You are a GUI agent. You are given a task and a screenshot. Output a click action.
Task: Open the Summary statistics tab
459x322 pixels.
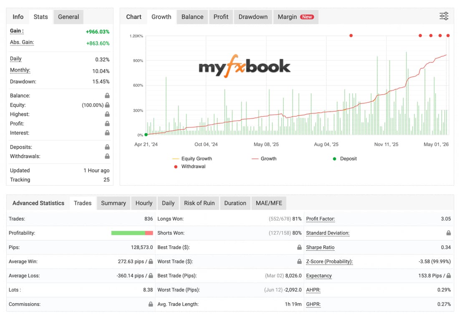point(113,203)
